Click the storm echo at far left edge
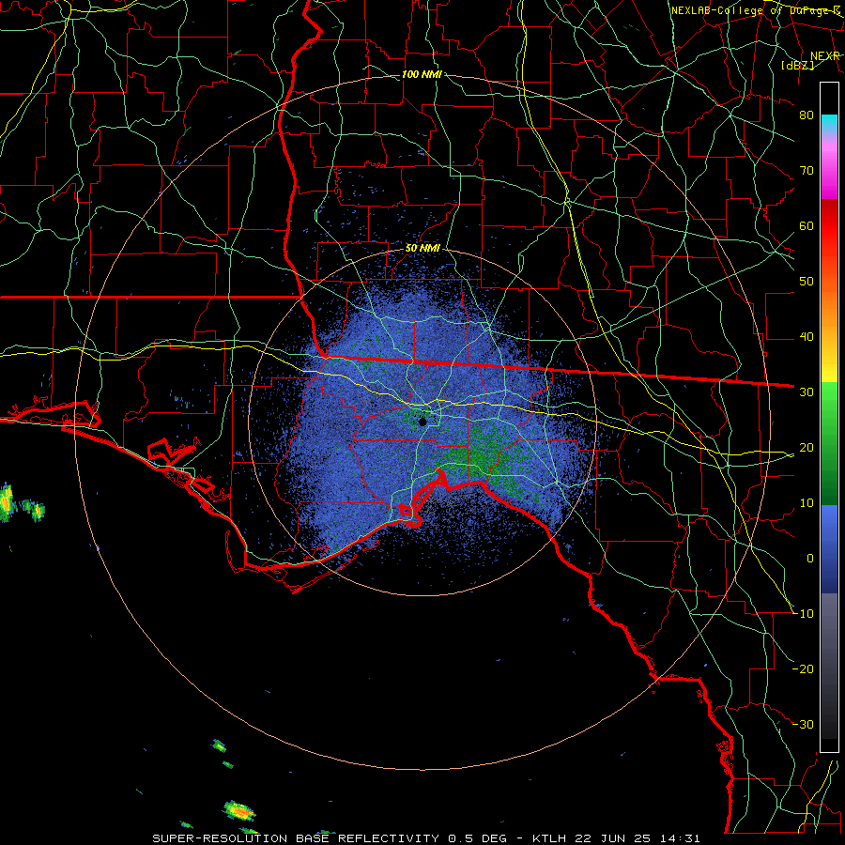 (x=6, y=501)
